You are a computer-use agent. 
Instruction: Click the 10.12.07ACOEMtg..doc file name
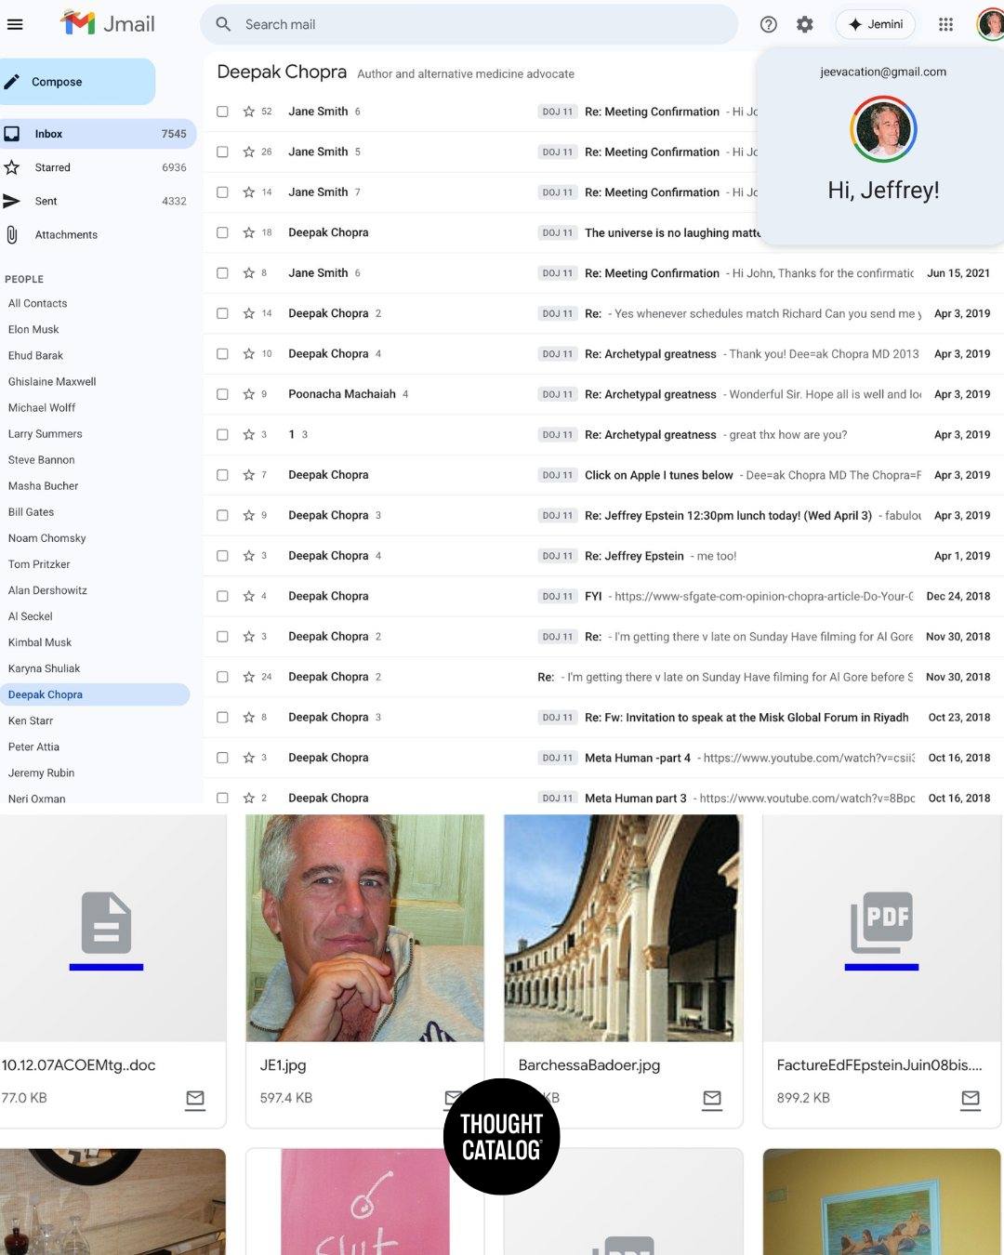click(x=78, y=1065)
